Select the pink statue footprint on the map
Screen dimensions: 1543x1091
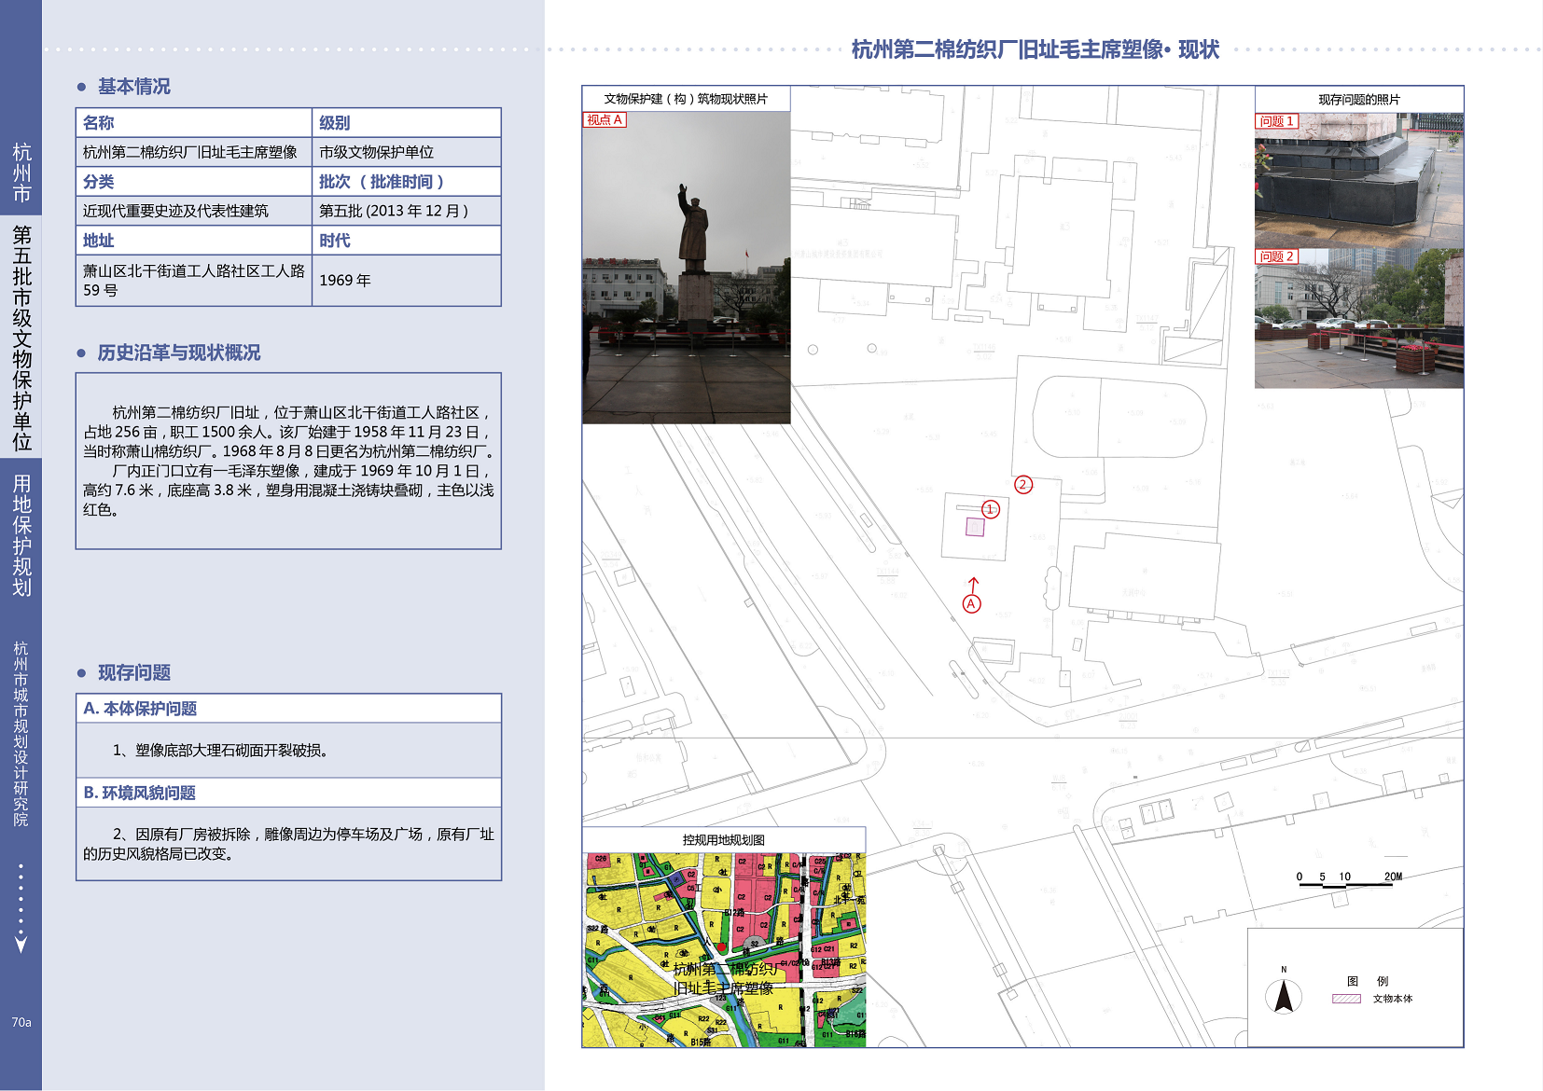(975, 528)
